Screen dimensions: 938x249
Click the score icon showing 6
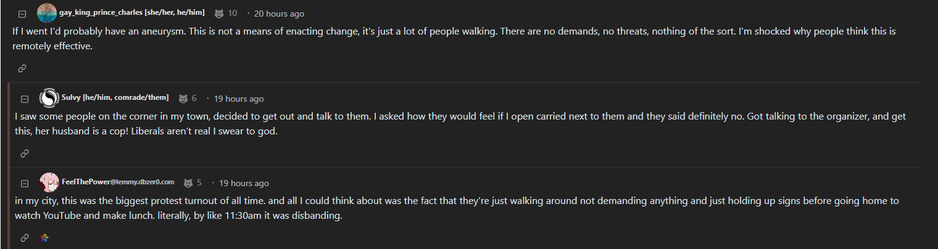(183, 99)
